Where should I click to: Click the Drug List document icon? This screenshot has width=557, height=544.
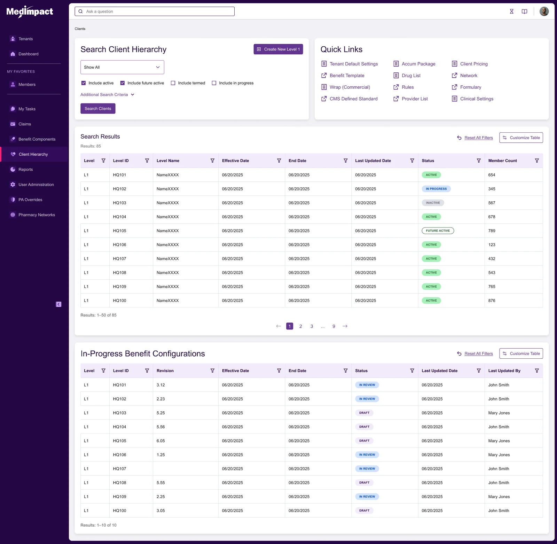click(x=396, y=76)
